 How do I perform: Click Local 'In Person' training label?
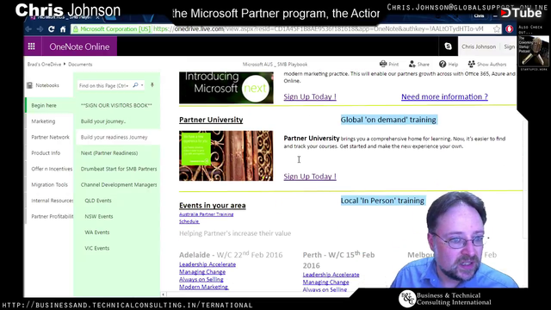tap(382, 201)
